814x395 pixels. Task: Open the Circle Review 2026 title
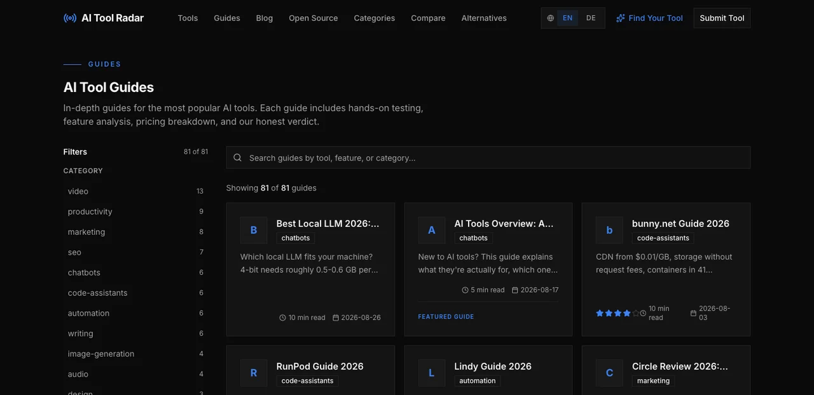pos(681,366)
